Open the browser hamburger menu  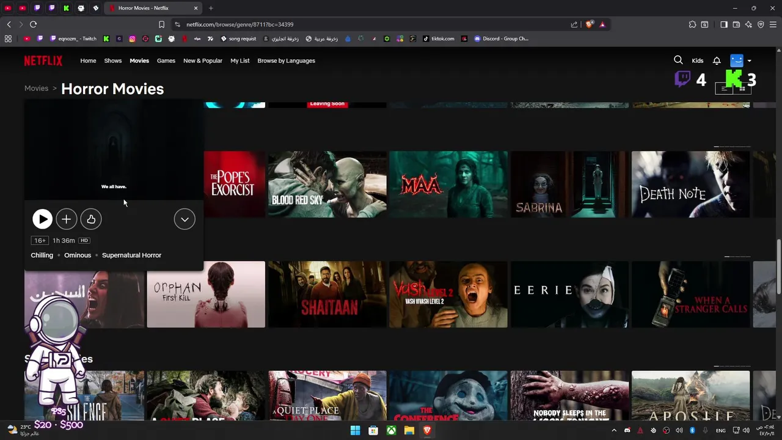coord(773,24)
